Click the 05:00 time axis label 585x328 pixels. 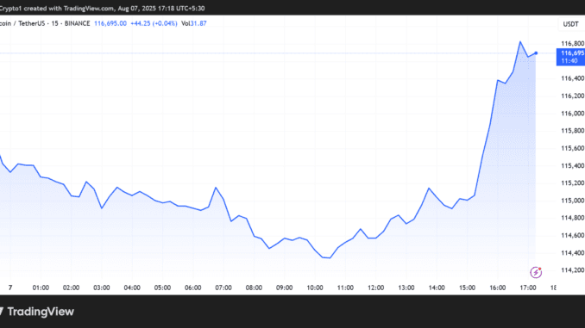(163, 288)
